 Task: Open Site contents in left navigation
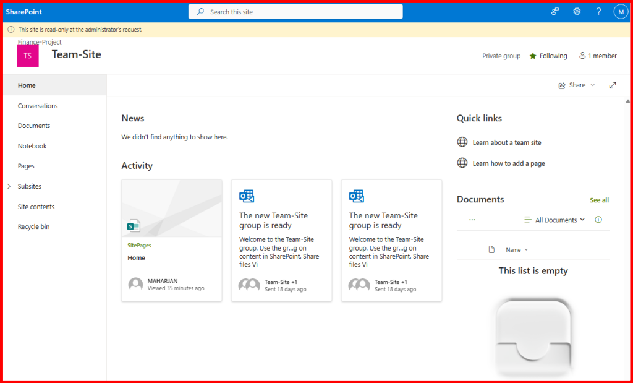click(36, 207)
